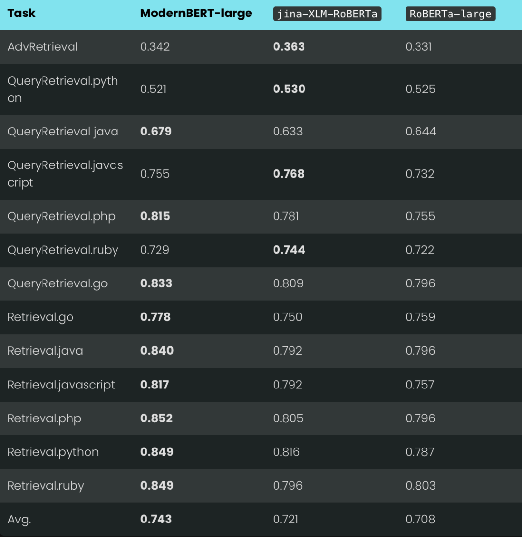522x537 pixels.
Task: Select the QueryRetrieval.go task cell
Action: (58, 283)
